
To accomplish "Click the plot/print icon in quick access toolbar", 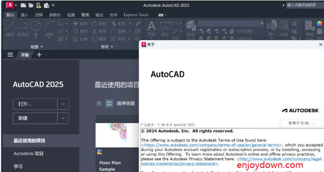I will coord(46,5).
